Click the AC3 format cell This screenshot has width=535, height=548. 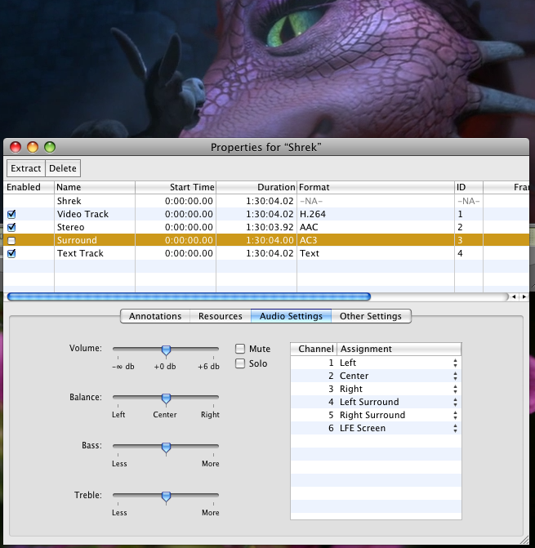[x=308, y=240]
